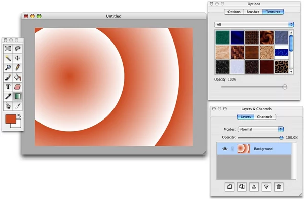Open the white background color swatch
This screenshot has width=304, height=199.
point(18,126)
